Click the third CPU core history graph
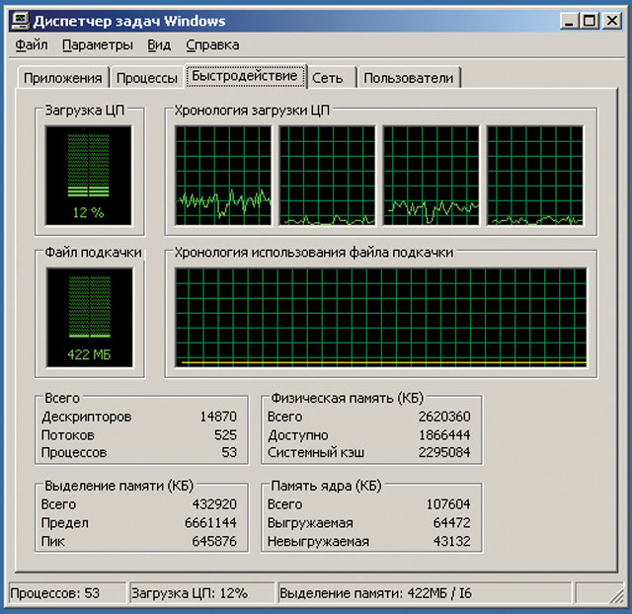 (x=431, y=176)
